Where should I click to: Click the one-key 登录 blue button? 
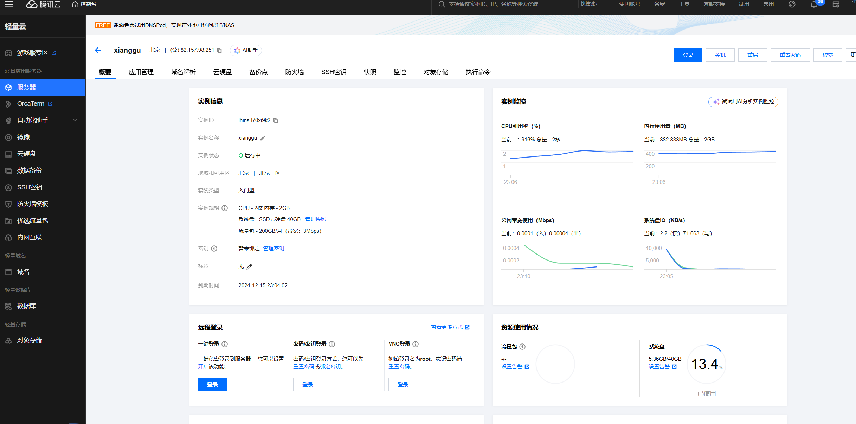(213, 384)
